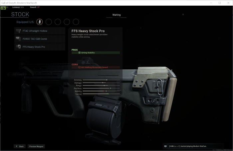This screenshot has height=151, width=233.
Task: Click the Equipped 1/5 label
Action: [25, 22]
